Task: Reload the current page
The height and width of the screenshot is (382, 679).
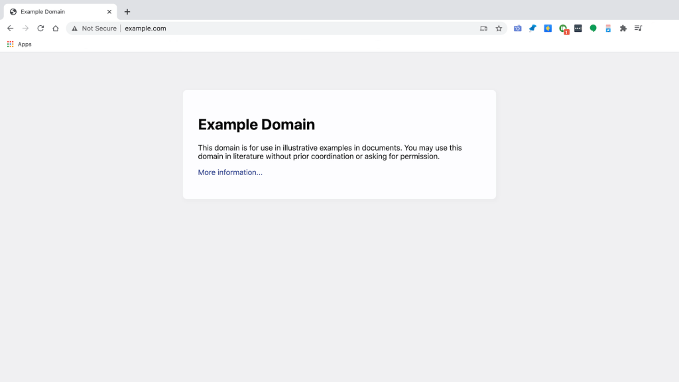Action: [40, 29]
